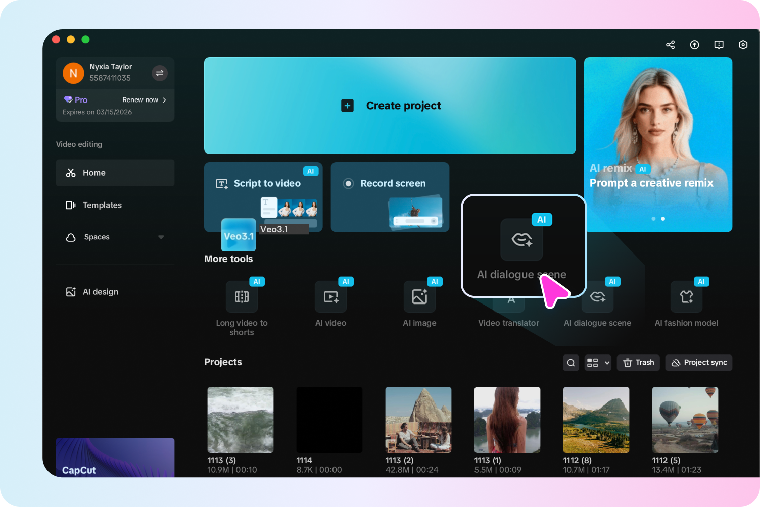Click the Project sync button
Screen dimensions: 760x507
click(699, 363)
